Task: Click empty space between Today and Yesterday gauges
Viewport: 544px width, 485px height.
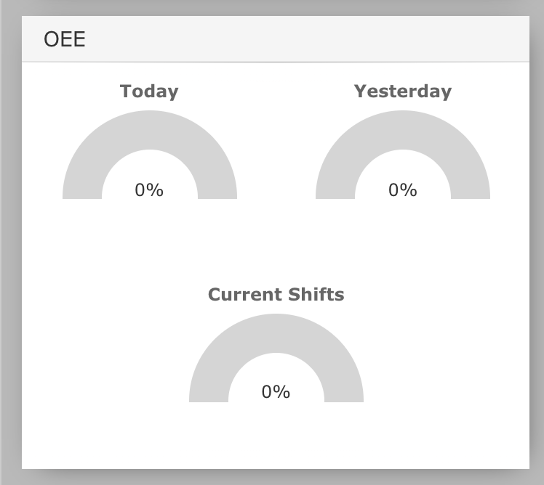Action: pyautogui.click(x=276, y=156)
